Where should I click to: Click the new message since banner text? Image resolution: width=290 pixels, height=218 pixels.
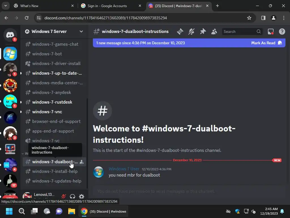click(x=140, y=43)
